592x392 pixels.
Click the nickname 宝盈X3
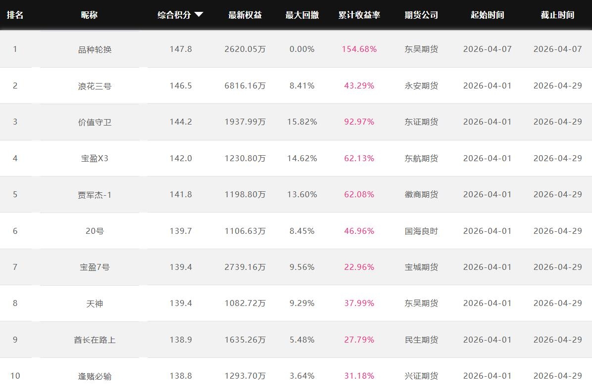pyautogui.click(x=95, y=159)
